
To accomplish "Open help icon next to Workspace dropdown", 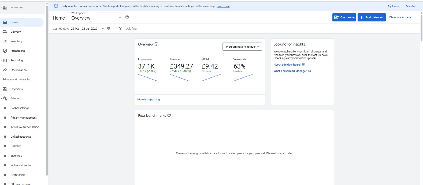I will pyautogui.click(x=127, y=17).
